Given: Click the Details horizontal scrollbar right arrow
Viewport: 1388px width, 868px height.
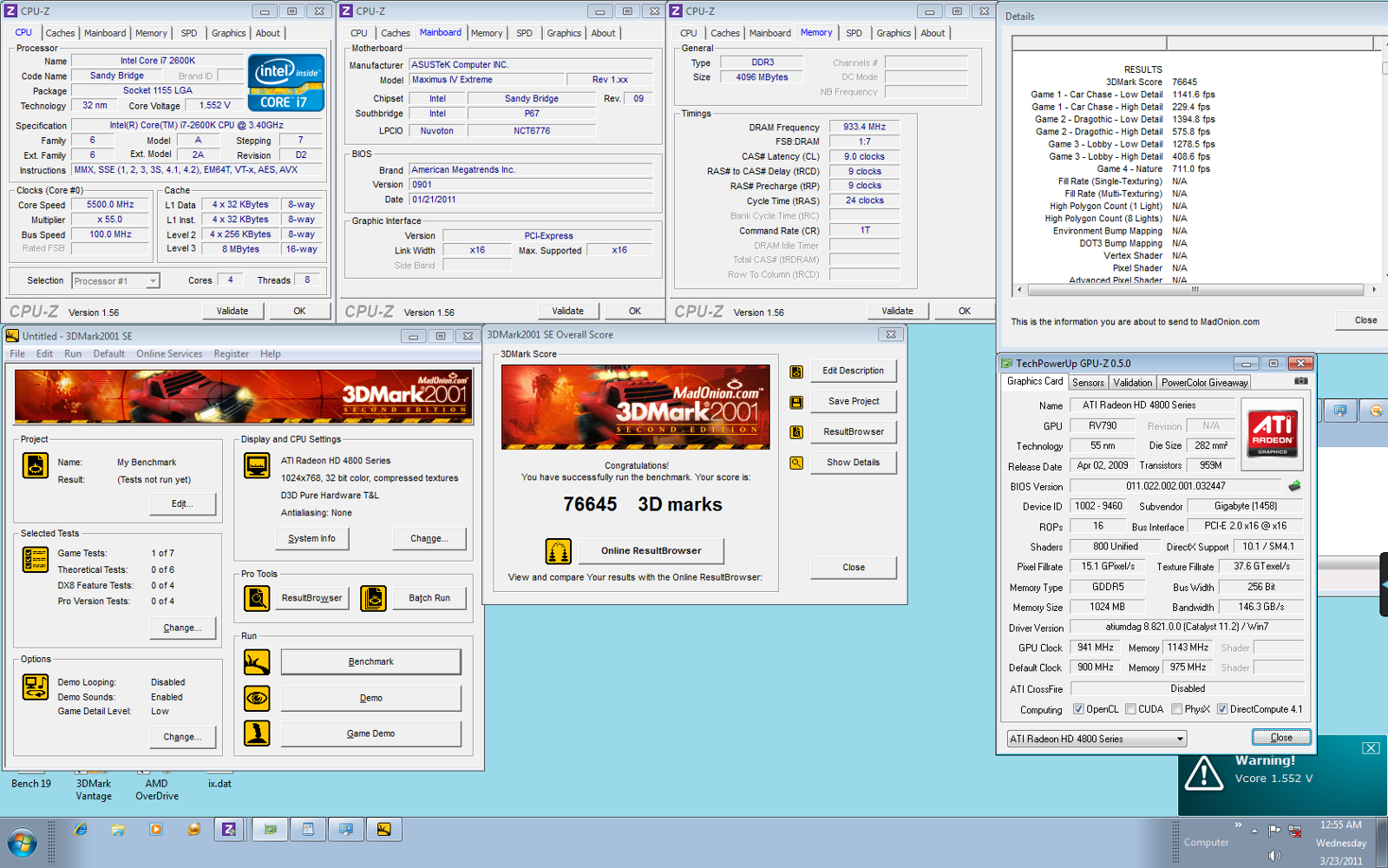Looking at the screenshot, I should tap(1373, 290).
